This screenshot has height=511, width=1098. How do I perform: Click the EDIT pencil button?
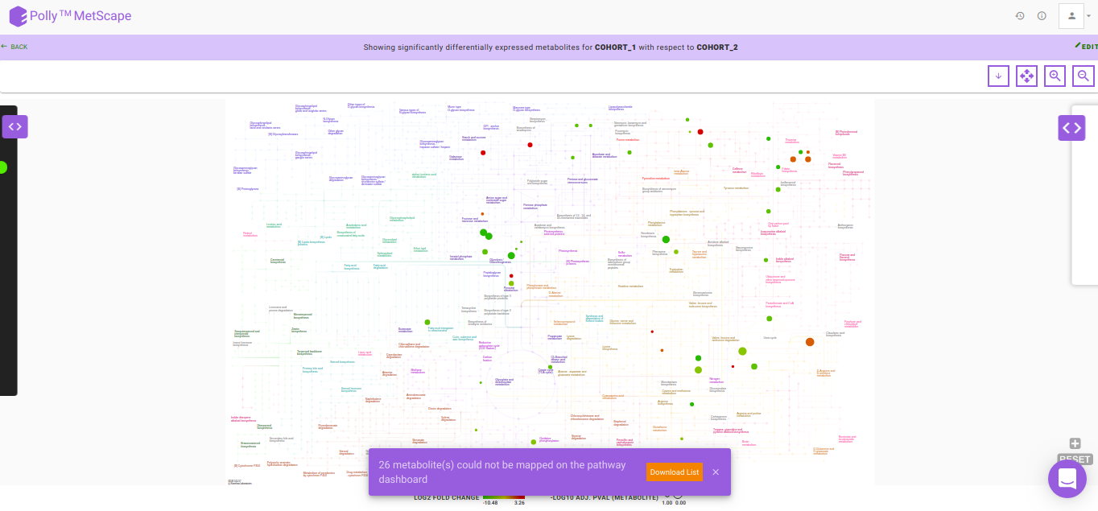click(1086, 47)
